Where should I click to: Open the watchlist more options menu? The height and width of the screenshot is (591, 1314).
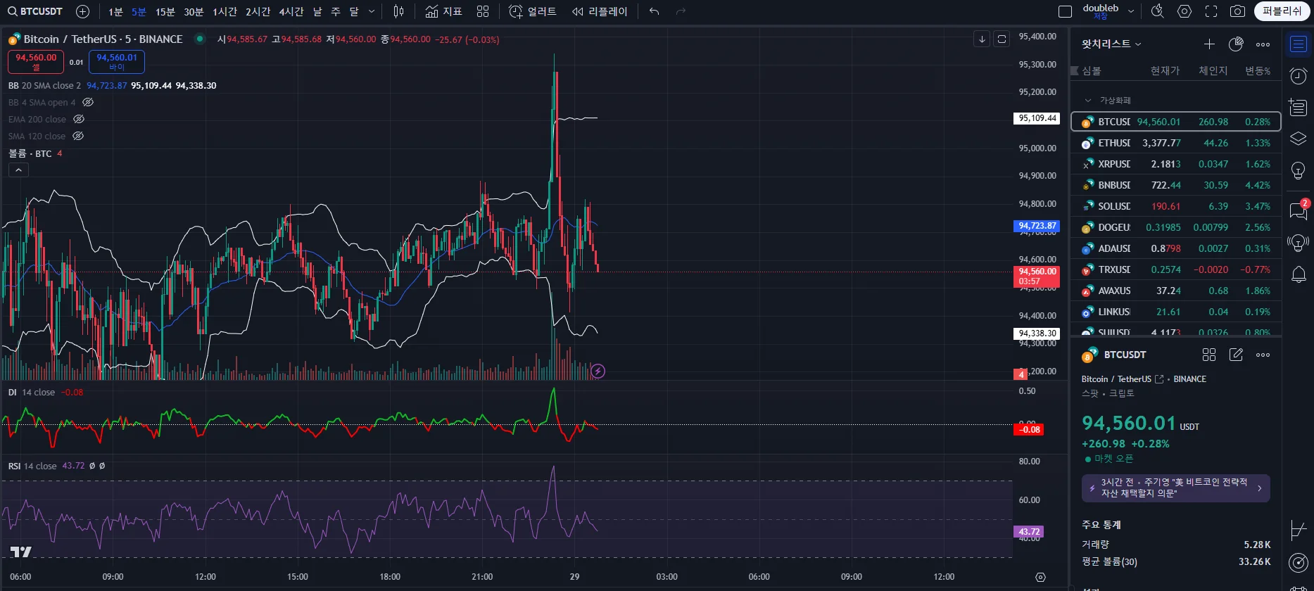click(x=1263, y=44)
